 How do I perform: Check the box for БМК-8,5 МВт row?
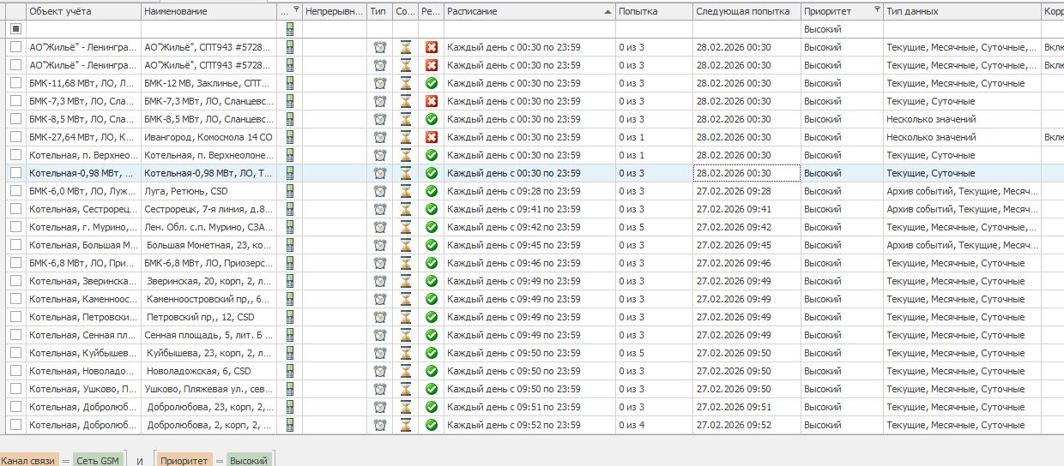(x=15, y=119)
